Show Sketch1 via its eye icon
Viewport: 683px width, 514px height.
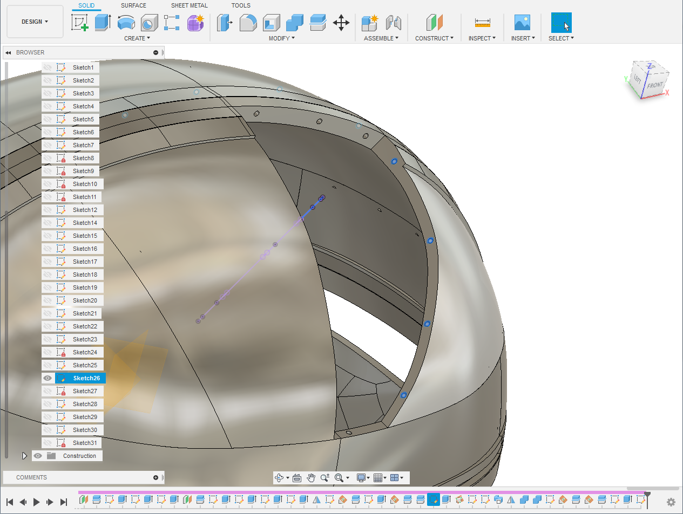point(48,67)
